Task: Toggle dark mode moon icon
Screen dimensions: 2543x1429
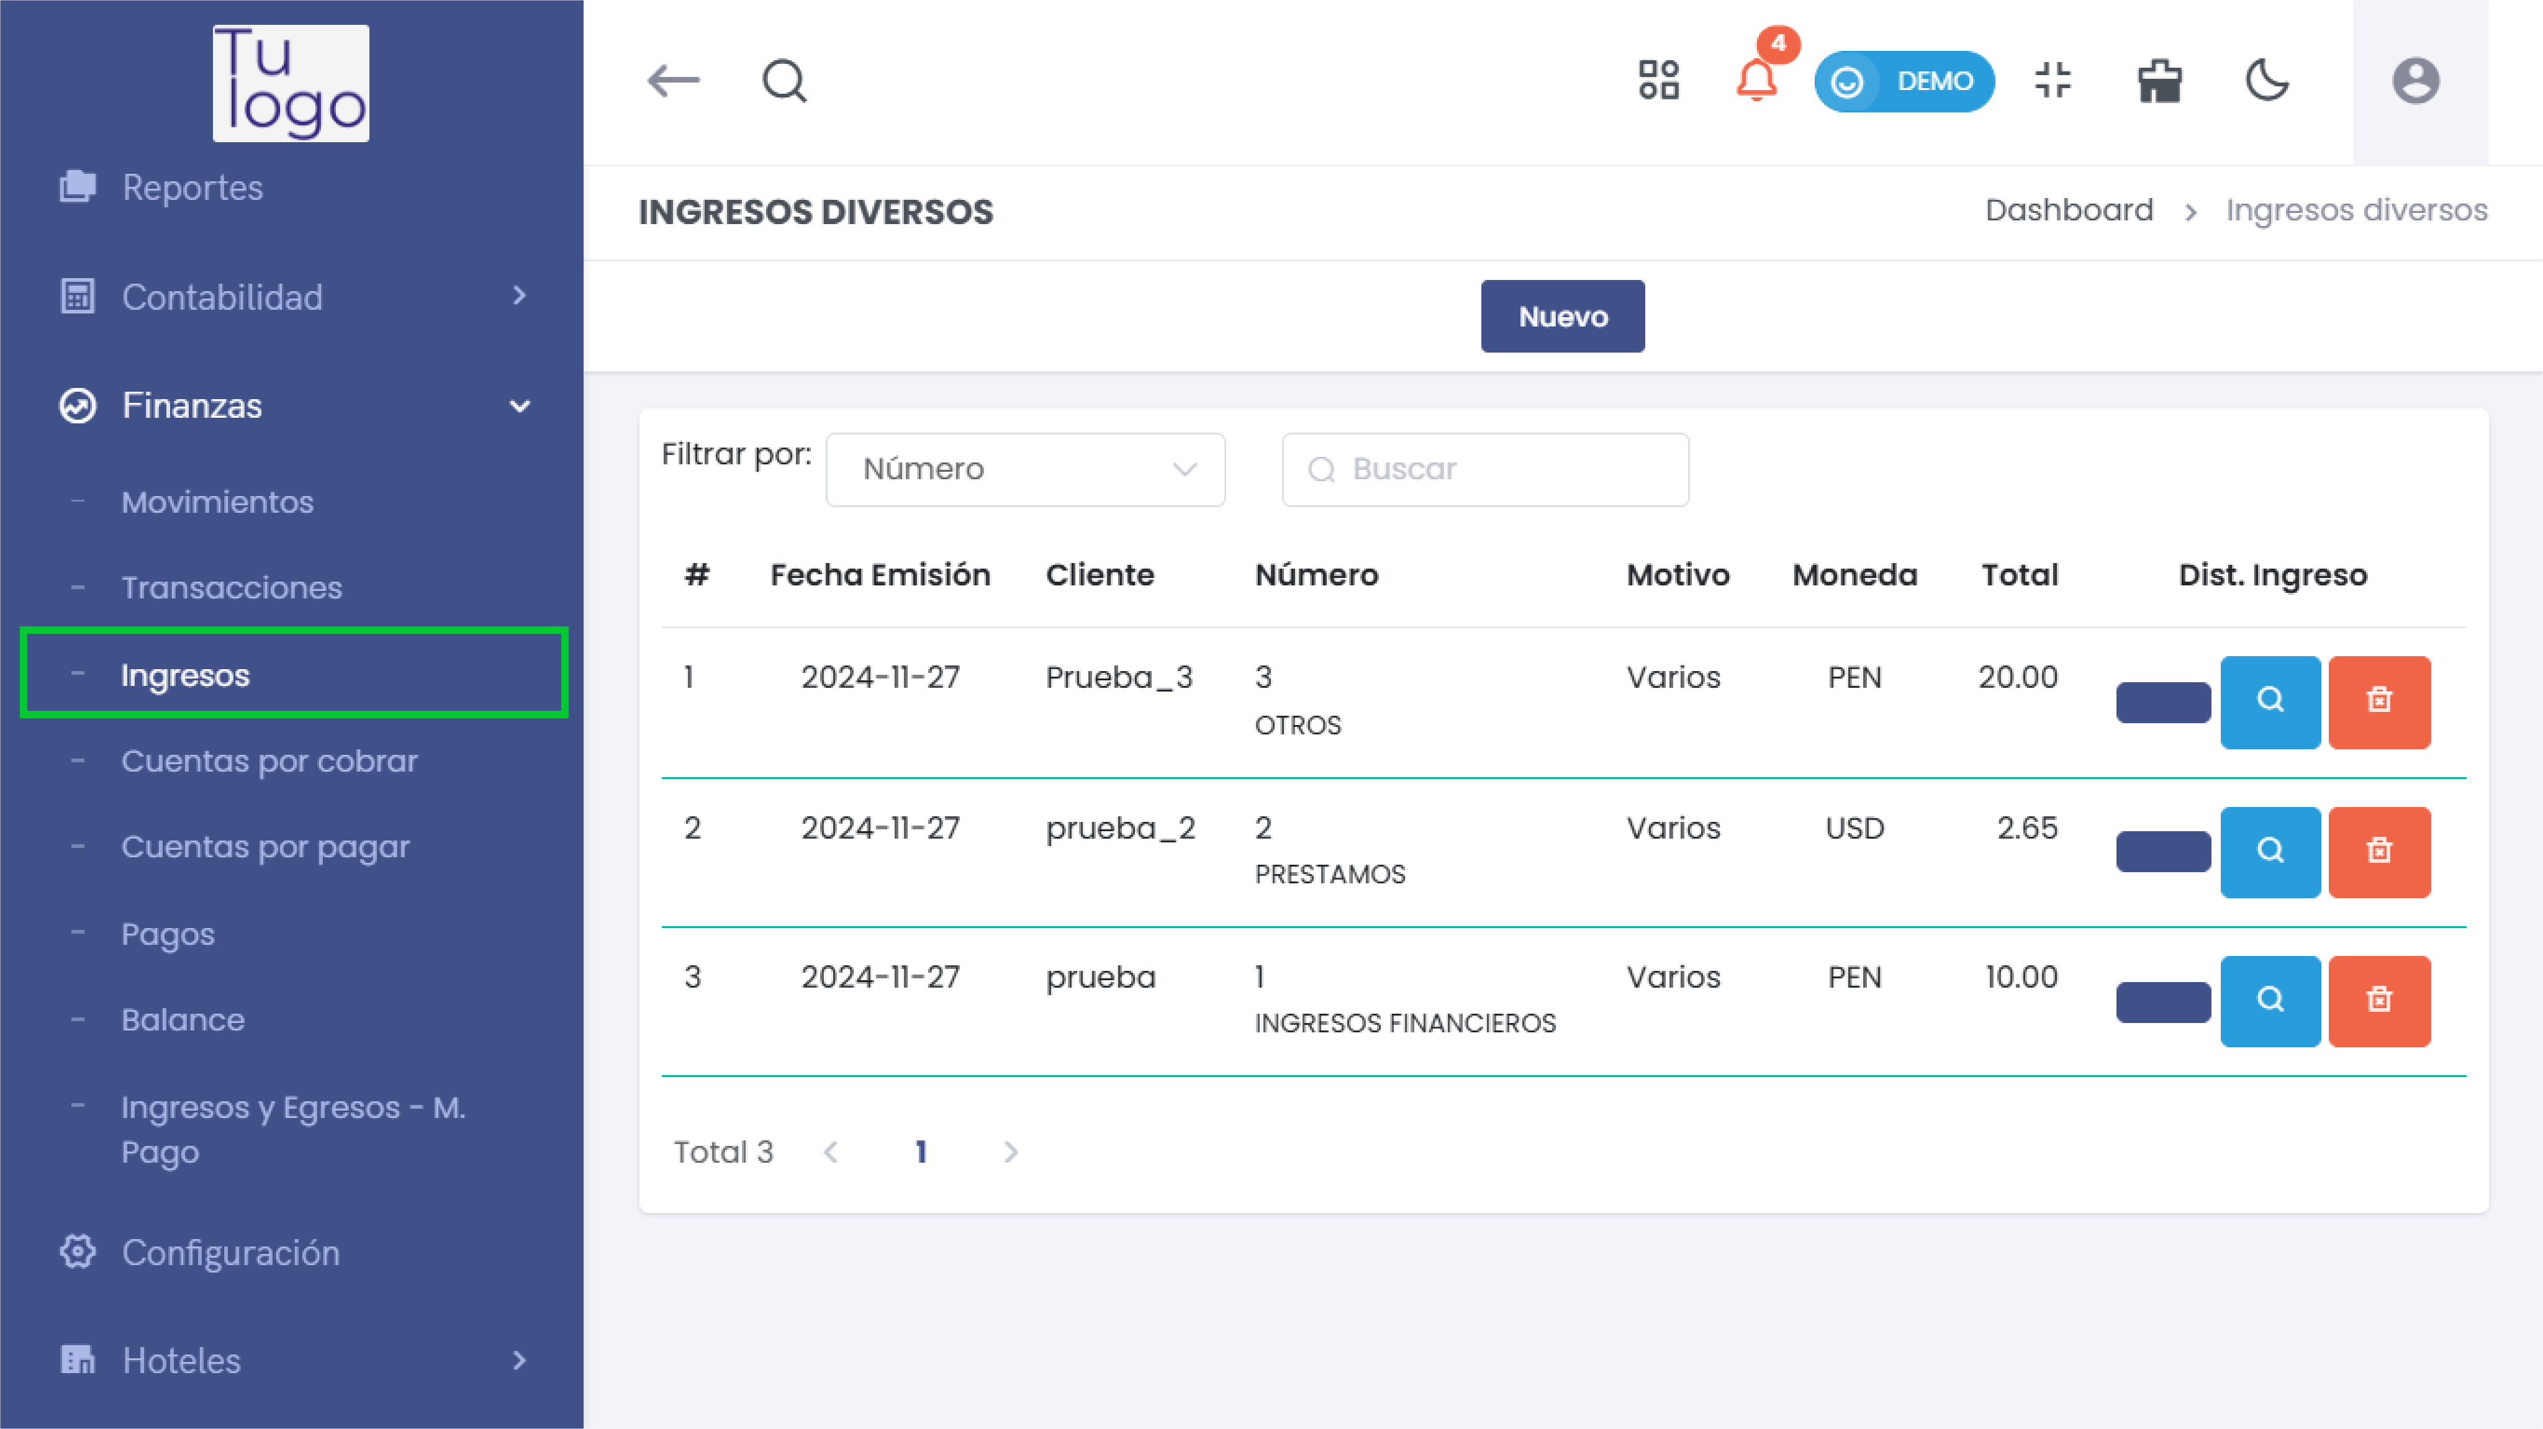Action: tap(2267, 81)
